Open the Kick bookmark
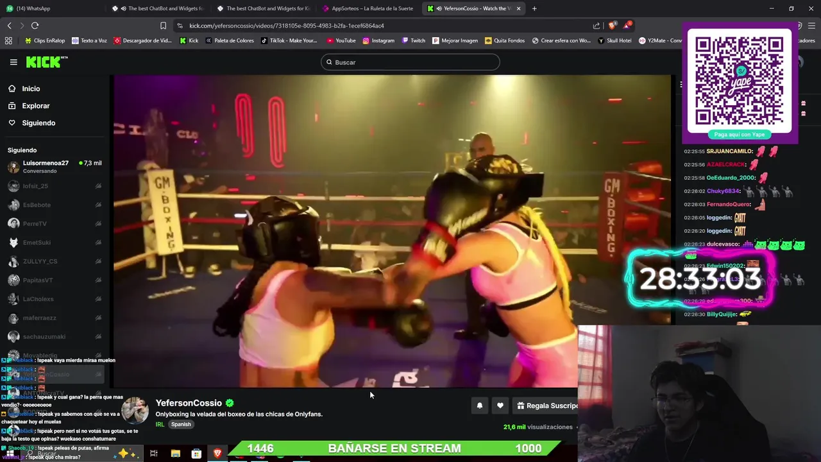Viewport: 821px width, 462px height. [189, 40]
